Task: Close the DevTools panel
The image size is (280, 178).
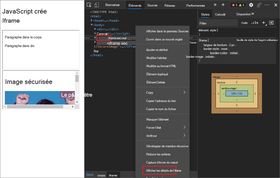Action: click(x=276, y=5)
